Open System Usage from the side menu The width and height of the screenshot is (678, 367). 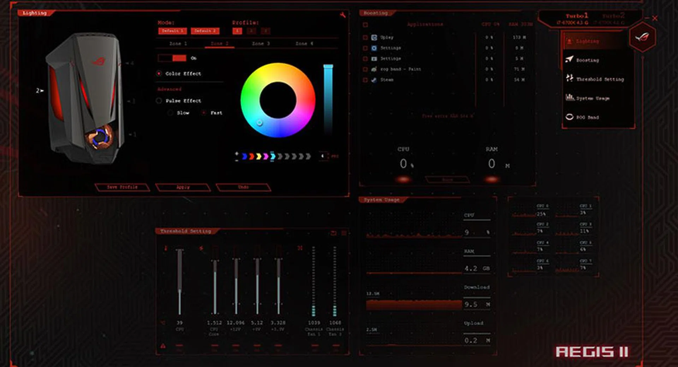(592, 98)
